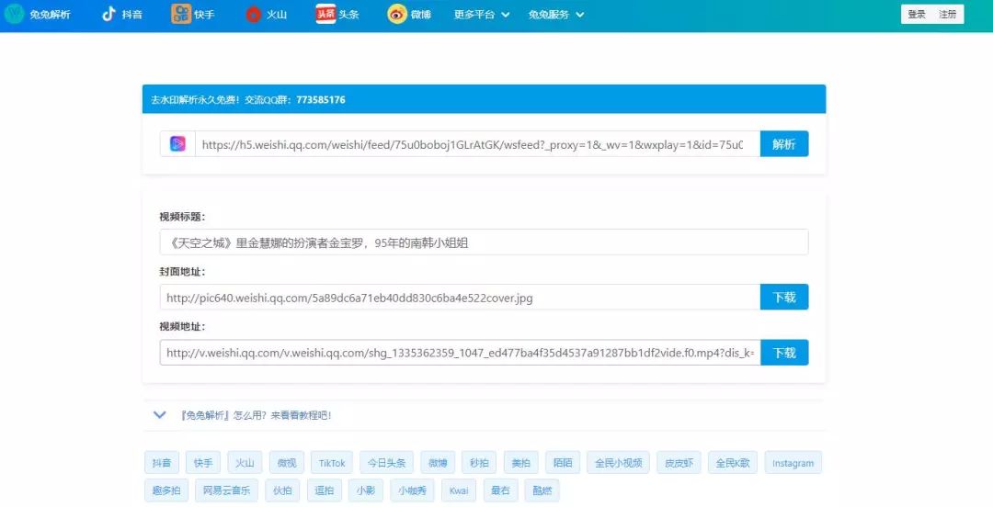
Task: Click the 封面地址 label
Action: click(x=182, y=272)
